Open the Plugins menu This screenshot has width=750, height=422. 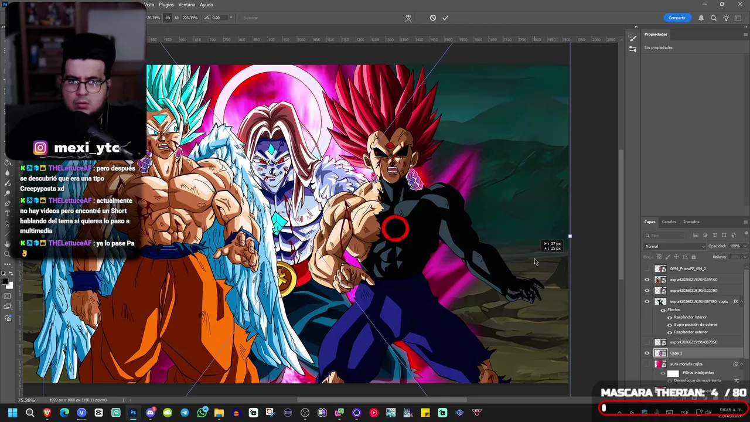(x=166, y=5)
